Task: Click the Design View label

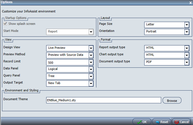Action: pos(12,47)
